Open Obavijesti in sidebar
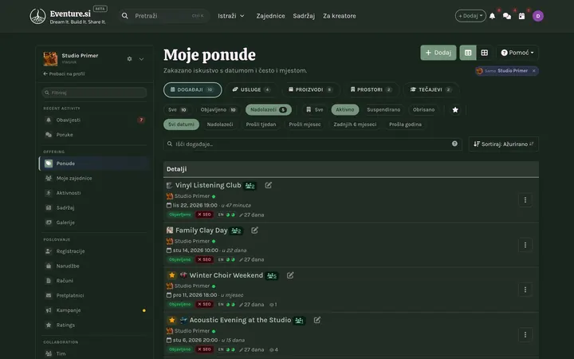Screen dimensions: 574x359 [x=94, y=120]
